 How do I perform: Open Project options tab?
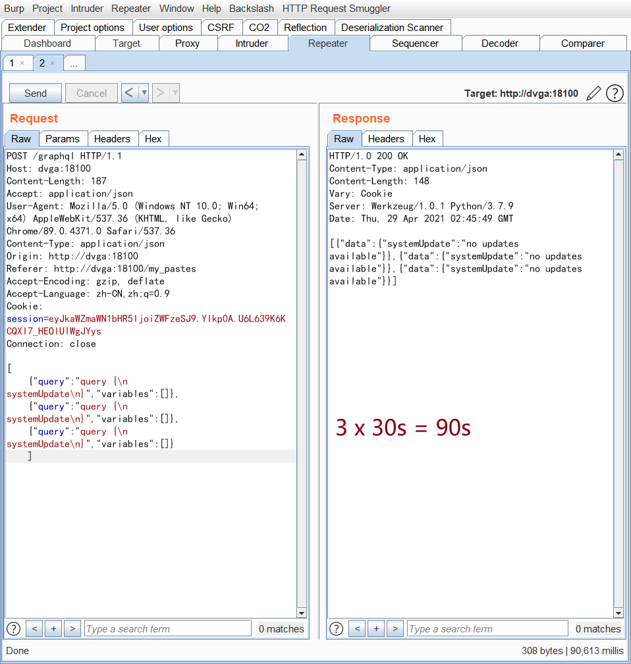click(x=93, y=28)
